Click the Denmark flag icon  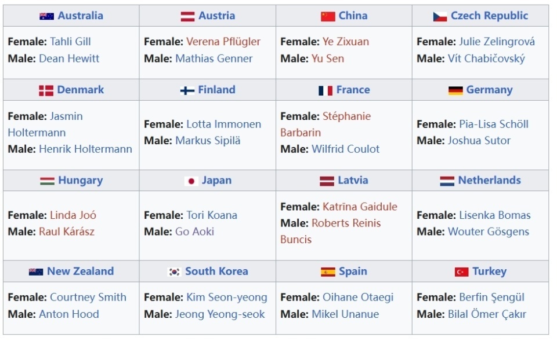click(x=46, y=90)
